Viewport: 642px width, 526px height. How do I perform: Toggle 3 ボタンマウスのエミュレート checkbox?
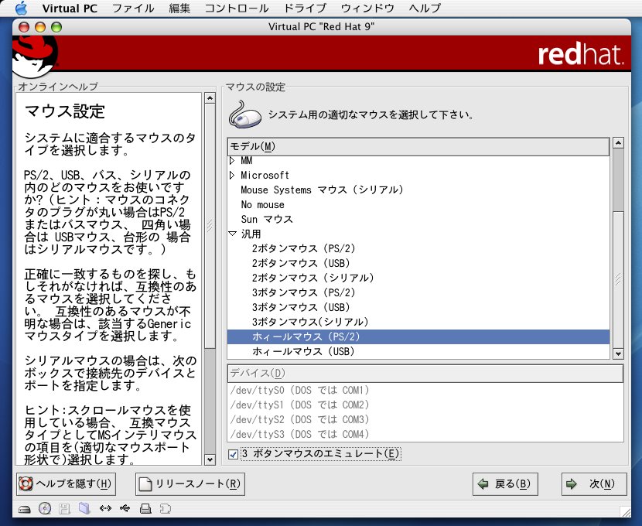233,454
